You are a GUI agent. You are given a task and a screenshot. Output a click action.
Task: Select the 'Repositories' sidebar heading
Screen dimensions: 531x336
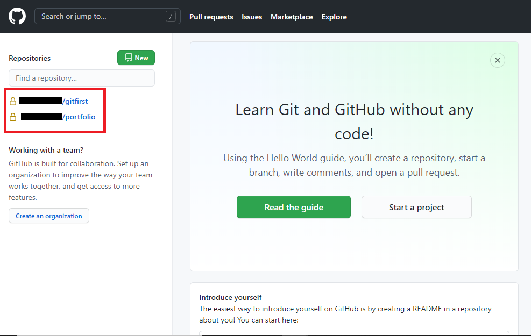[30, 58]
